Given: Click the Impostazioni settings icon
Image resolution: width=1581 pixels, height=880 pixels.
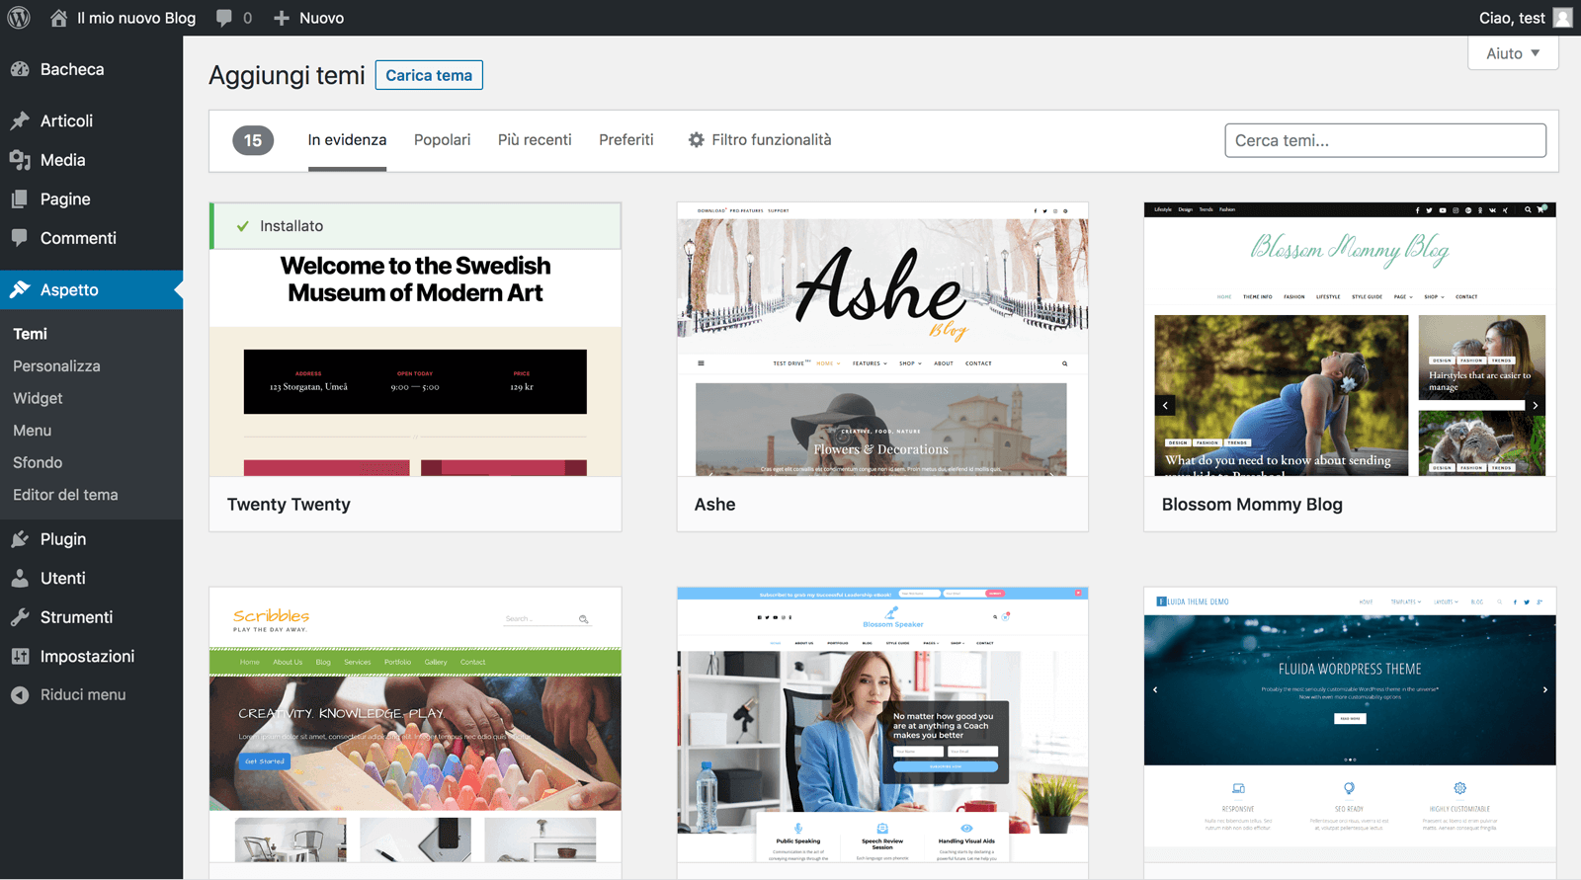Looking at the screenshot, I should pos(20,656).
